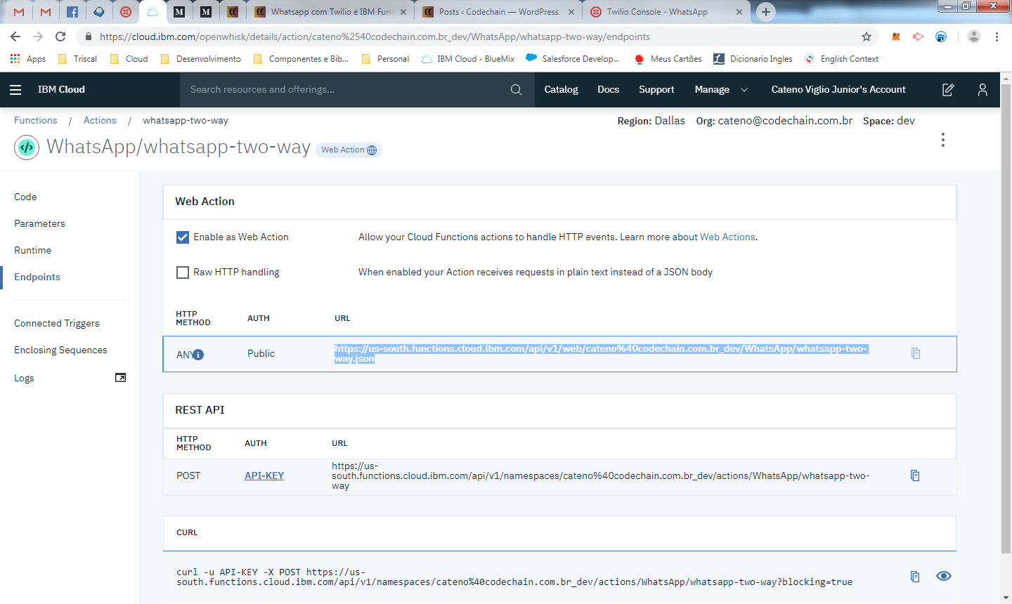Open the Parameters section
This screenshot has height=604, width=1012.
pyautogui.click(x=39, y=224)
